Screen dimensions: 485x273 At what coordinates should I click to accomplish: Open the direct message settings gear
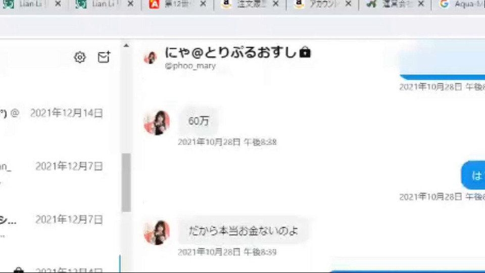click(x=80, y=57)
